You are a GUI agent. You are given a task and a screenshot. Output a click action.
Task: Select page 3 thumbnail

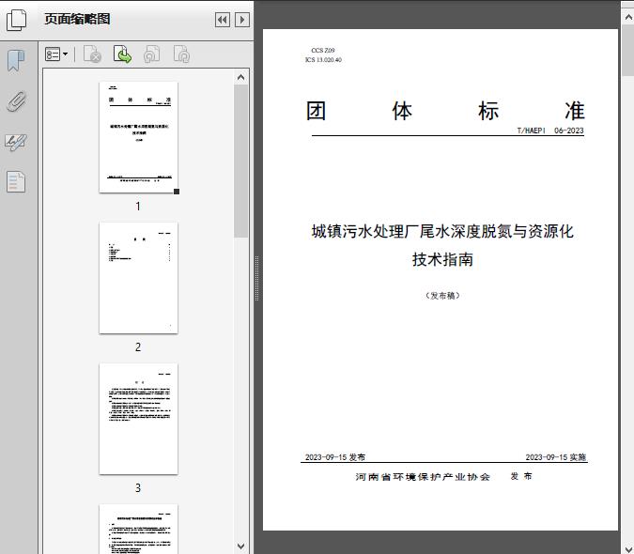[x=138, y=419]
